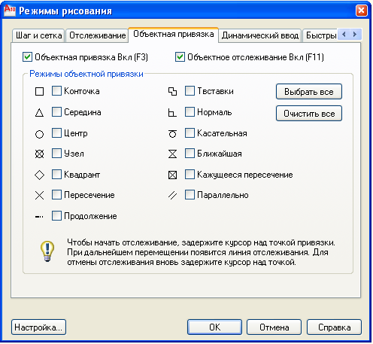373x344 pixels.
Task: Click the Очистить все button
Action: [x=309, y=114]
